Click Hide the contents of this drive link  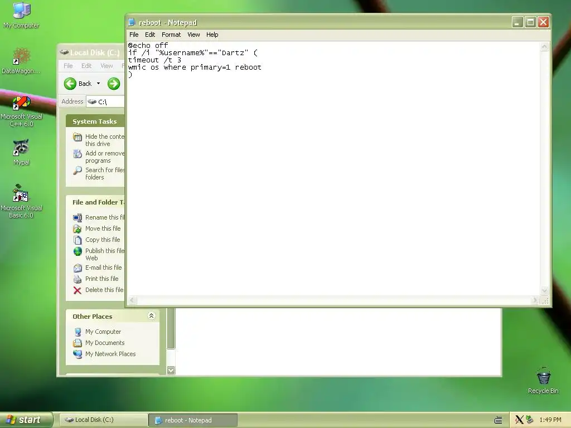105,140
